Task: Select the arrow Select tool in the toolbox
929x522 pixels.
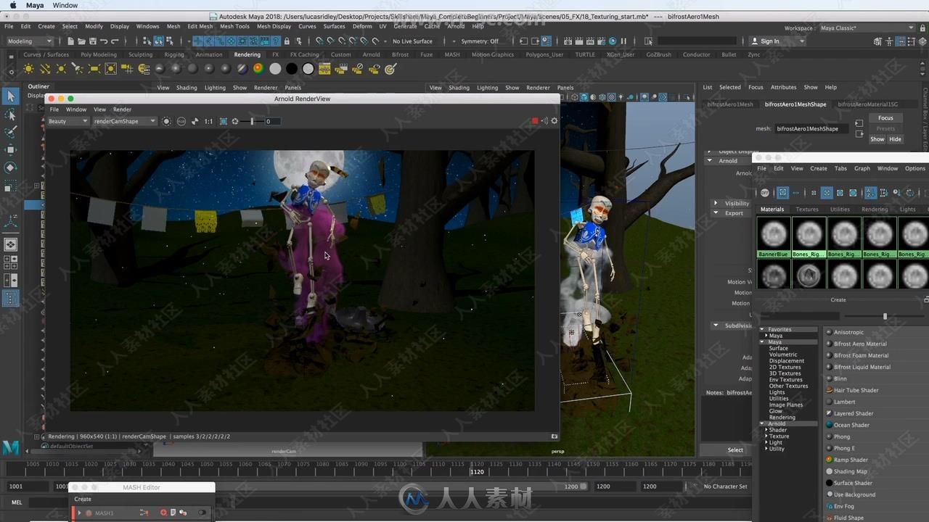Action: tap(10, 96)
